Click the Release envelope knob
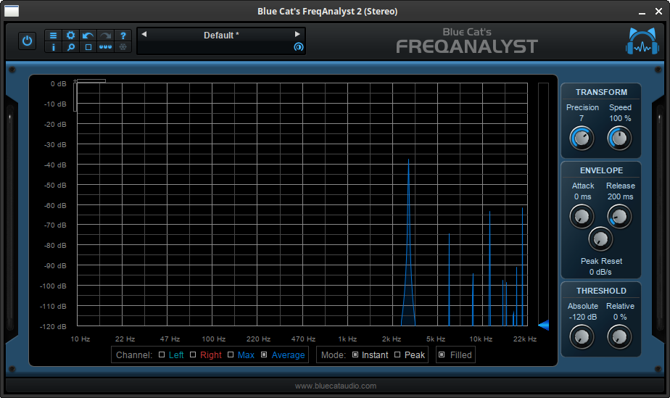 pyautogui.click(x=619, y=215)
